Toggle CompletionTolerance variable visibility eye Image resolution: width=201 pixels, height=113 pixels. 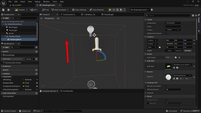point(37,86)
